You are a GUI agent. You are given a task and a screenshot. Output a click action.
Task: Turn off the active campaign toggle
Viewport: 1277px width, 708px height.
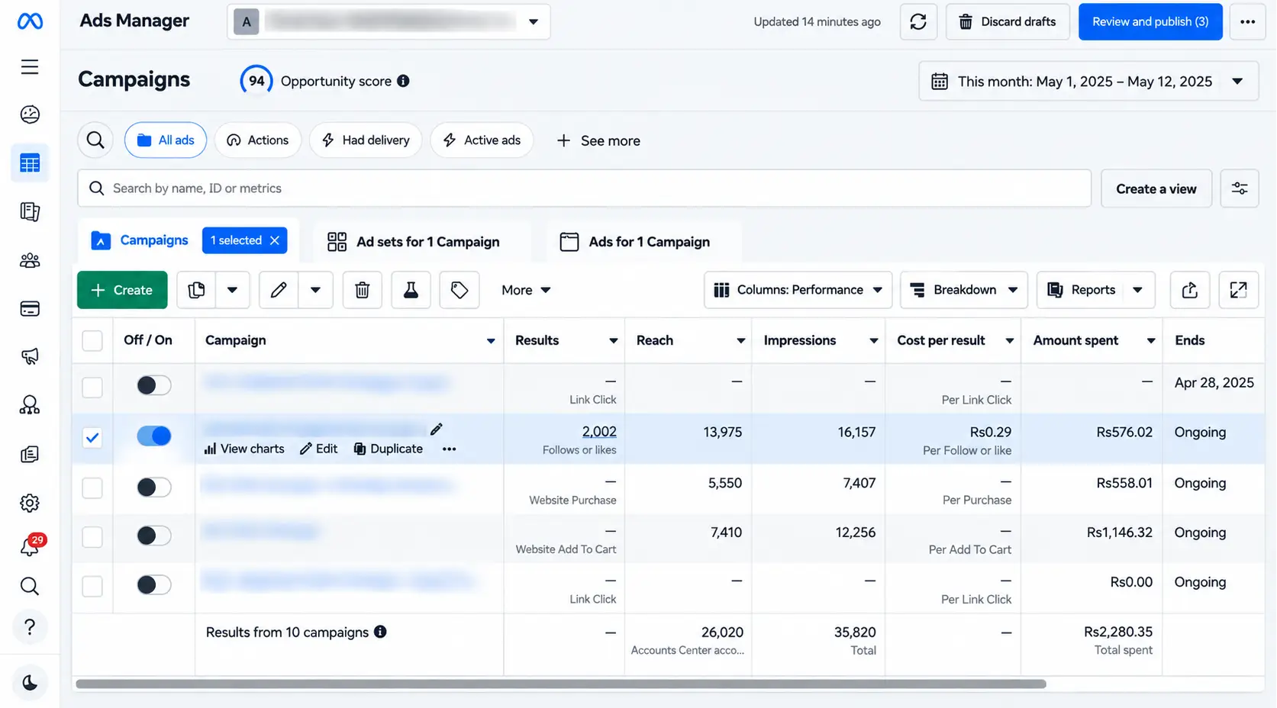154,436
